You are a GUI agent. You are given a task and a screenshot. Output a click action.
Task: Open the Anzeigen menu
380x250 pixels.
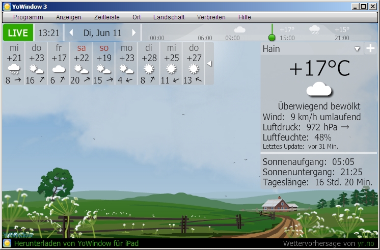click(69, 17)
